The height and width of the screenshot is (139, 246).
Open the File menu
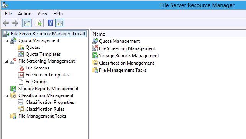(x=8, y=14)
